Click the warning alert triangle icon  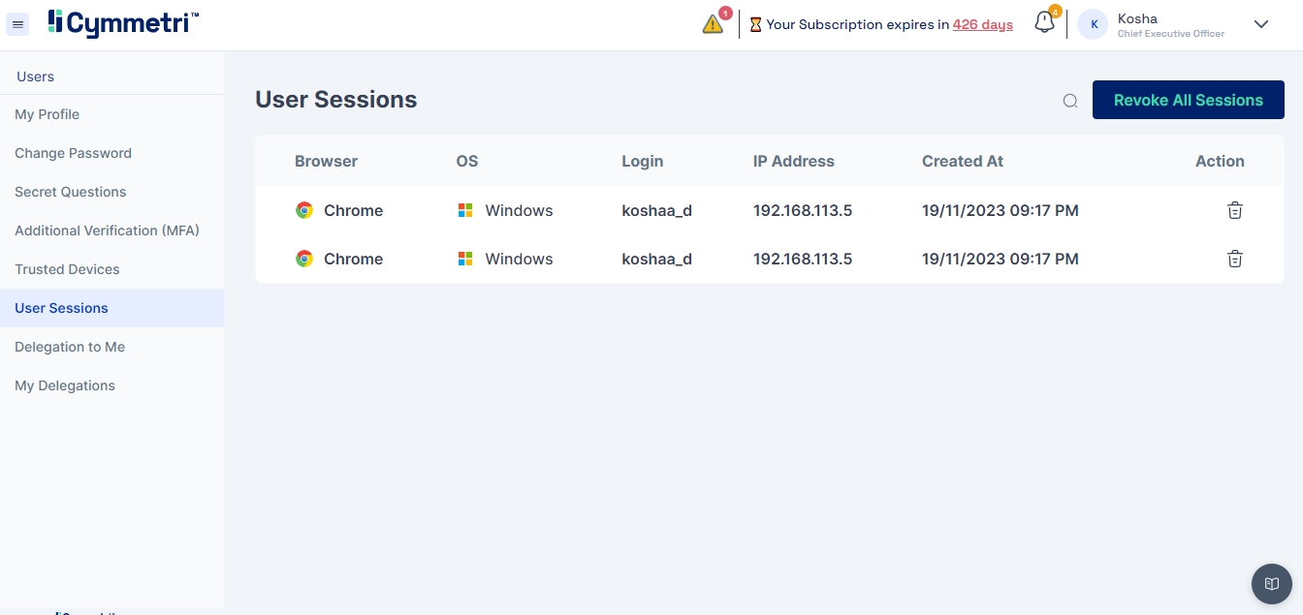pos(713,25)
